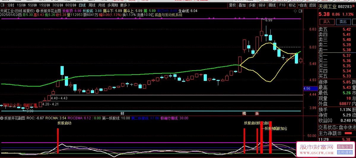Click the diamond icon at chart top-right

(x=295, y=11)
